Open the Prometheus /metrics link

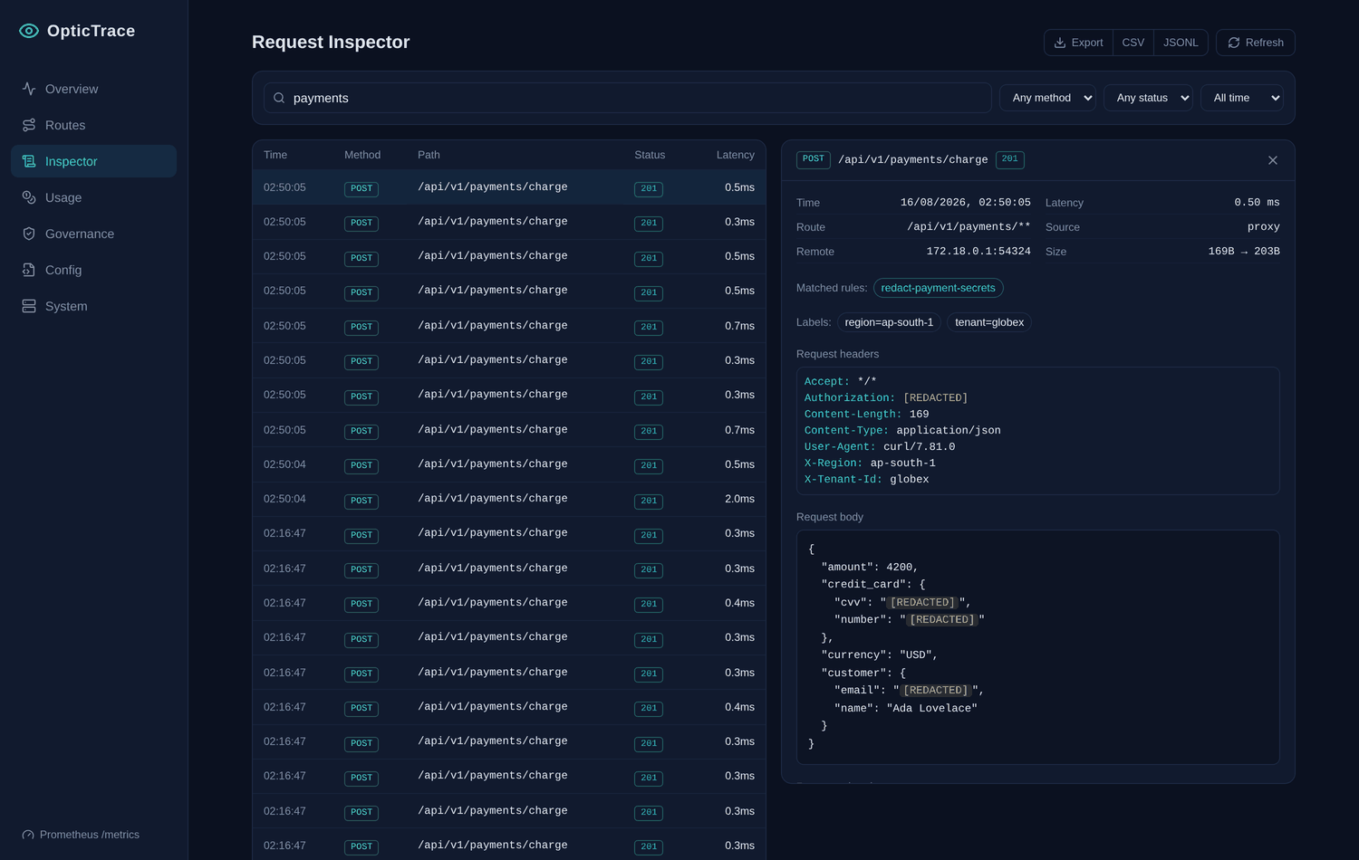coord(81,835)
